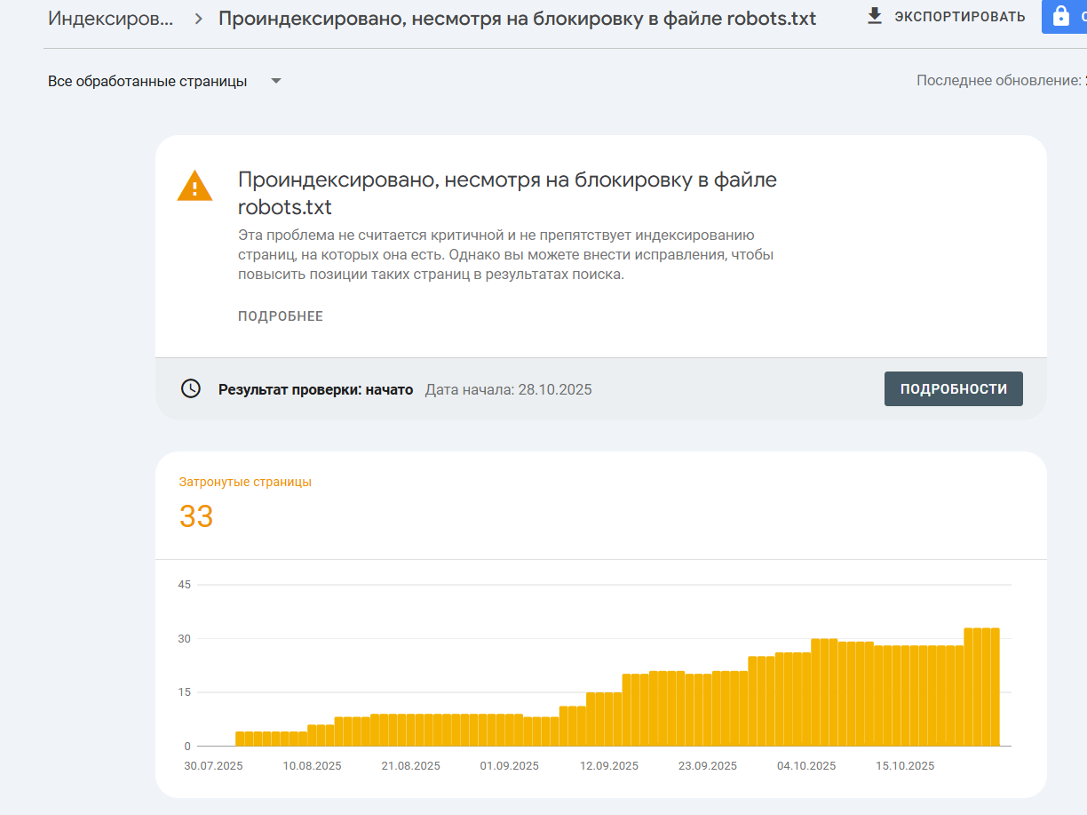This screenshot has width=1087, height=815.
Task: Select the last bar in the chart
Action: (996, 687)
